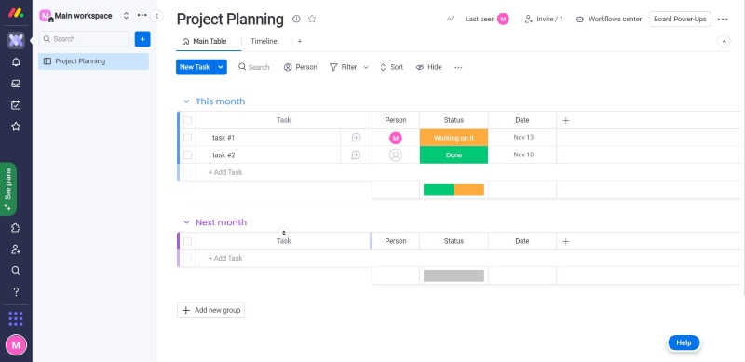The width and height of the screenshot is (745, 362).
Task: Open toolbar more options three dots
Action: pos(458,67)
